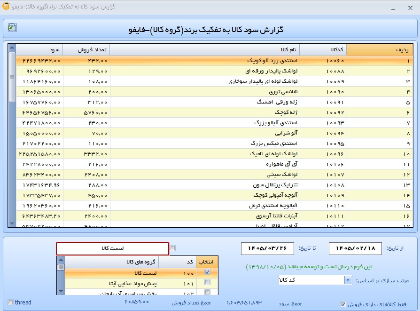The width and height of the screenshot is (420, 311).
Task: Click the تا تاریخ date field
Action: pyautogui.click(x=267, y=248)
